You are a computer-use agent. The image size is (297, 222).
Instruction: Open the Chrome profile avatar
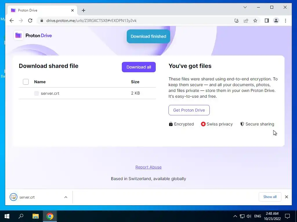tap(276, 21)
